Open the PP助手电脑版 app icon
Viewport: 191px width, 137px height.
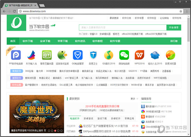[x=16, y=55]
